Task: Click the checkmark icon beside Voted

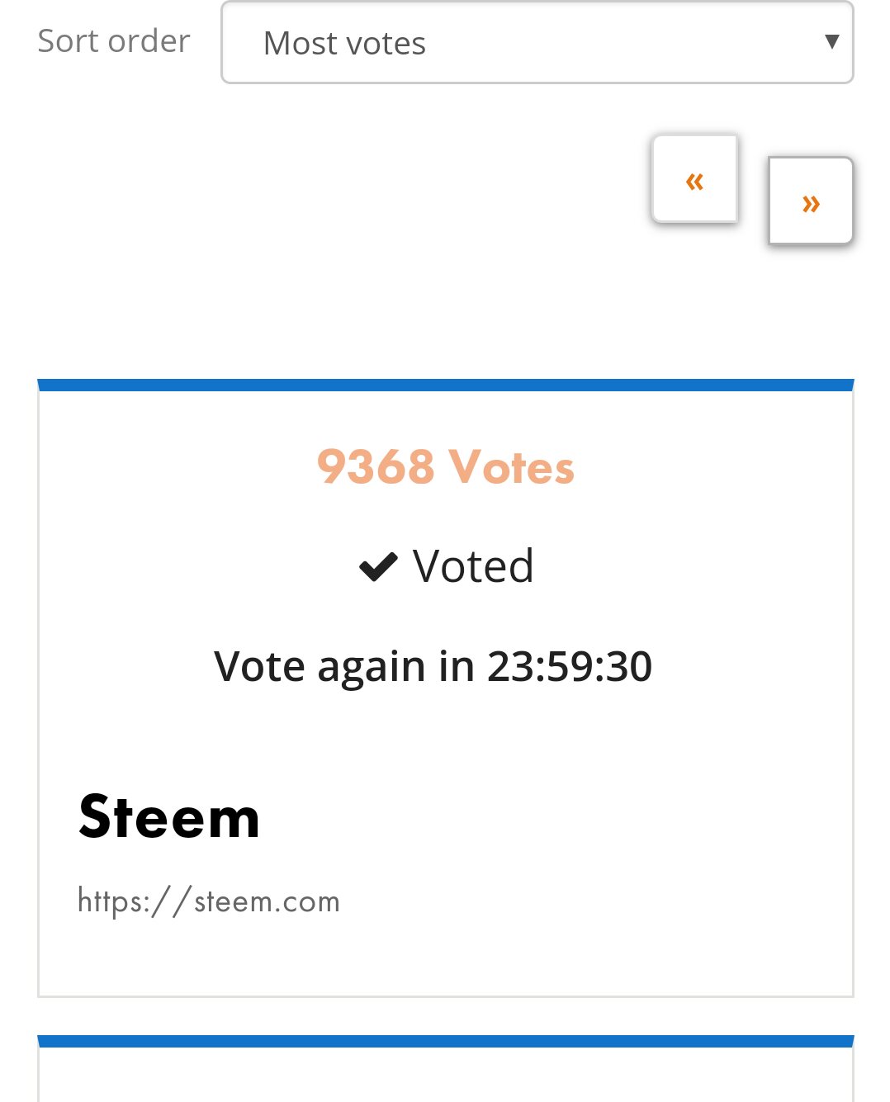Action: (379, 567)
